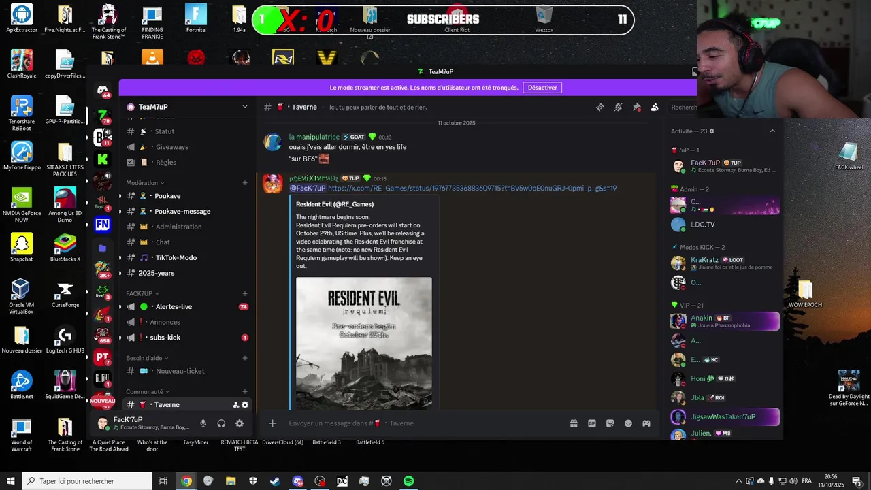871x490 pixels.
Task: Open the sticker picker
Action: point(610,423)
